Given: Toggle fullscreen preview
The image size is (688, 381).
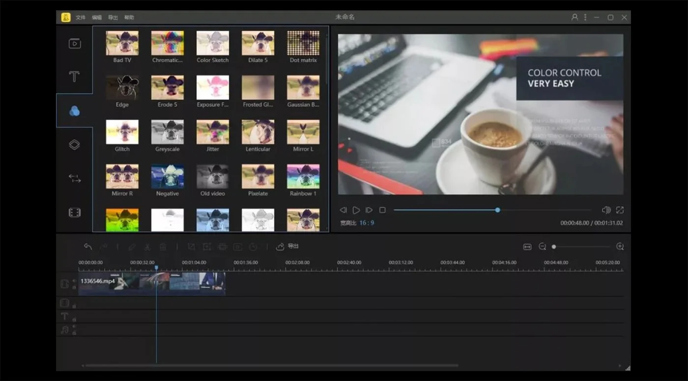Looking at the screenshot, I should (620, 210).
